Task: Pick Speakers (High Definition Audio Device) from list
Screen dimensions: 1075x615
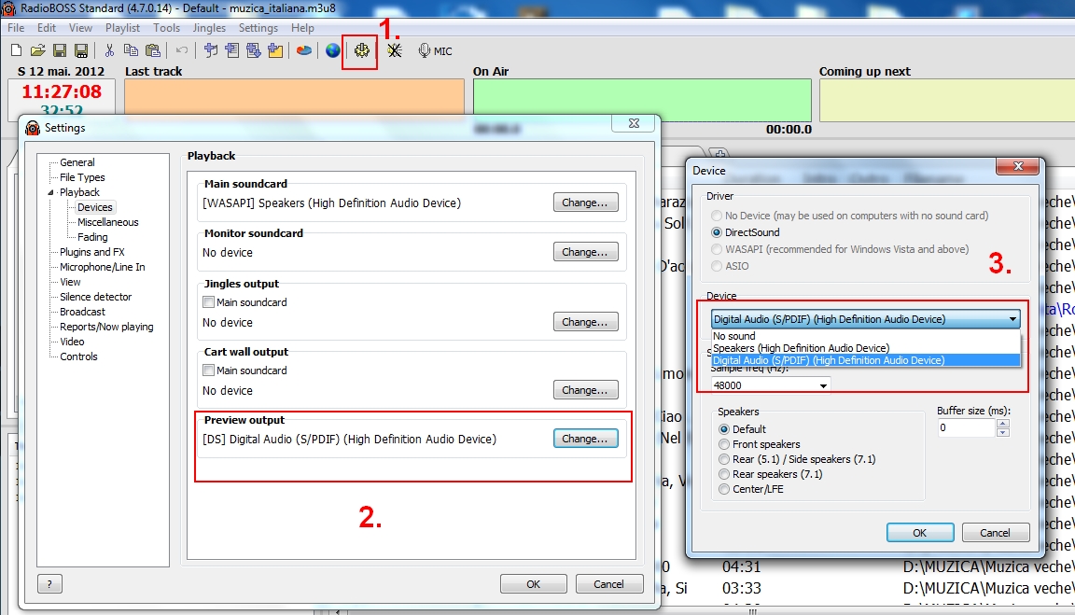Action: pyautogui.click(x=865, y=348)
